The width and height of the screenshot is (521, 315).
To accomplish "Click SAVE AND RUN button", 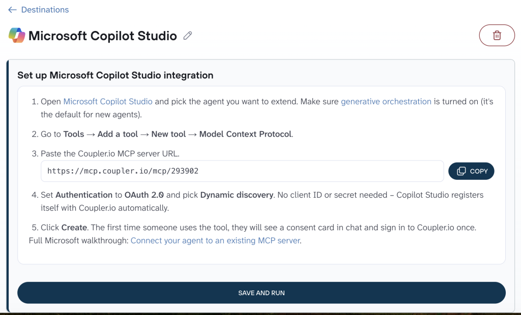I will tap(262, 293).
